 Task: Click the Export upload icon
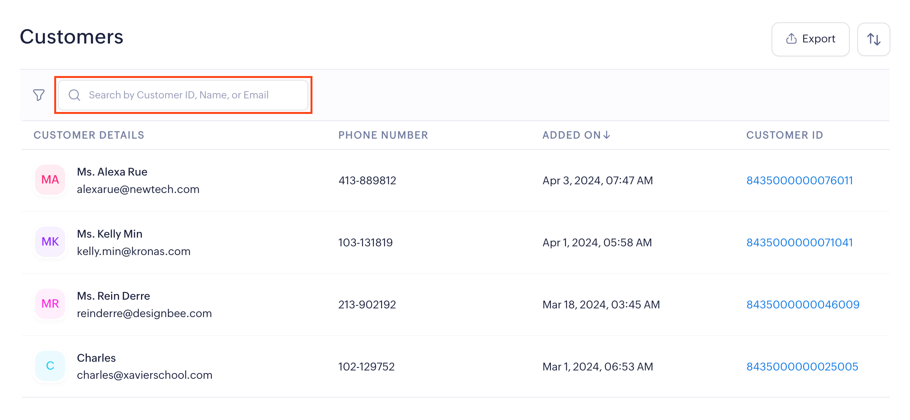[791, 39]
